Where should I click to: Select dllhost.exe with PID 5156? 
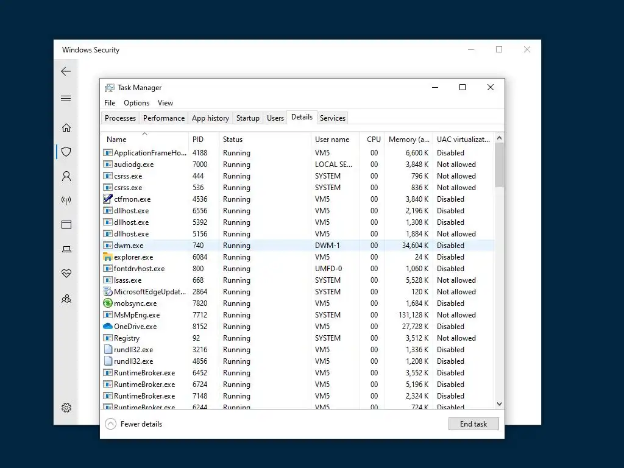tap(132, 233)
